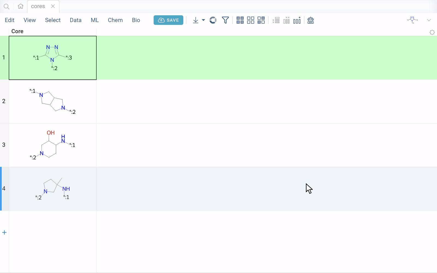The height and width of the screenshot is (273, 437).
Task: Open the Edit menu
Action: pyautogui.click(x=10, y=20)
